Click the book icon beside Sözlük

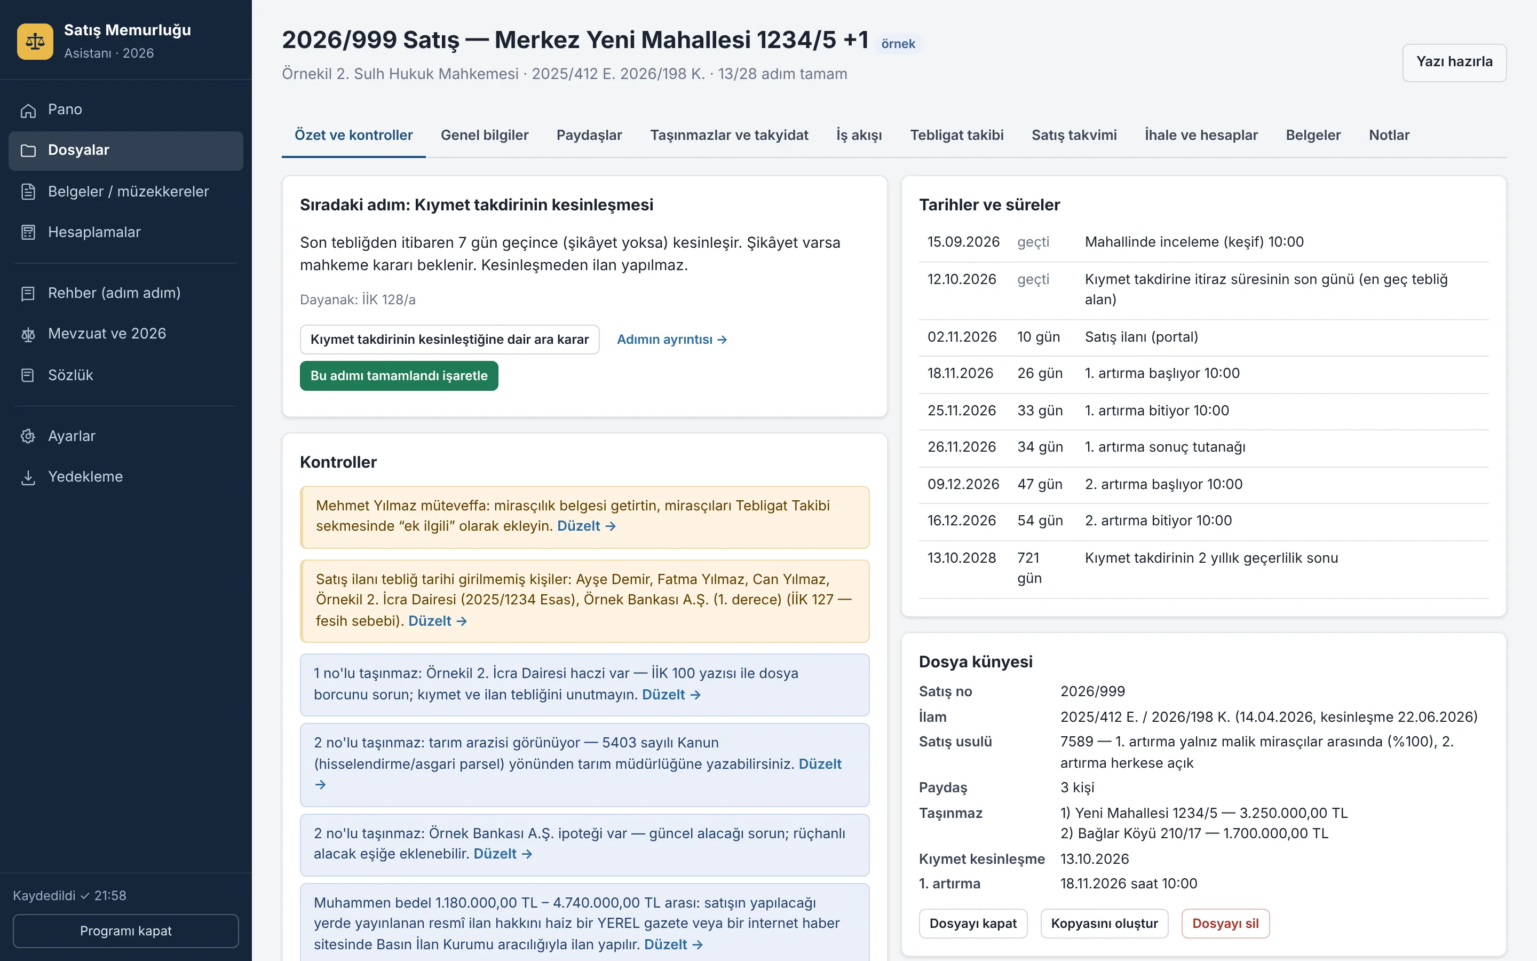coord(28,375)
